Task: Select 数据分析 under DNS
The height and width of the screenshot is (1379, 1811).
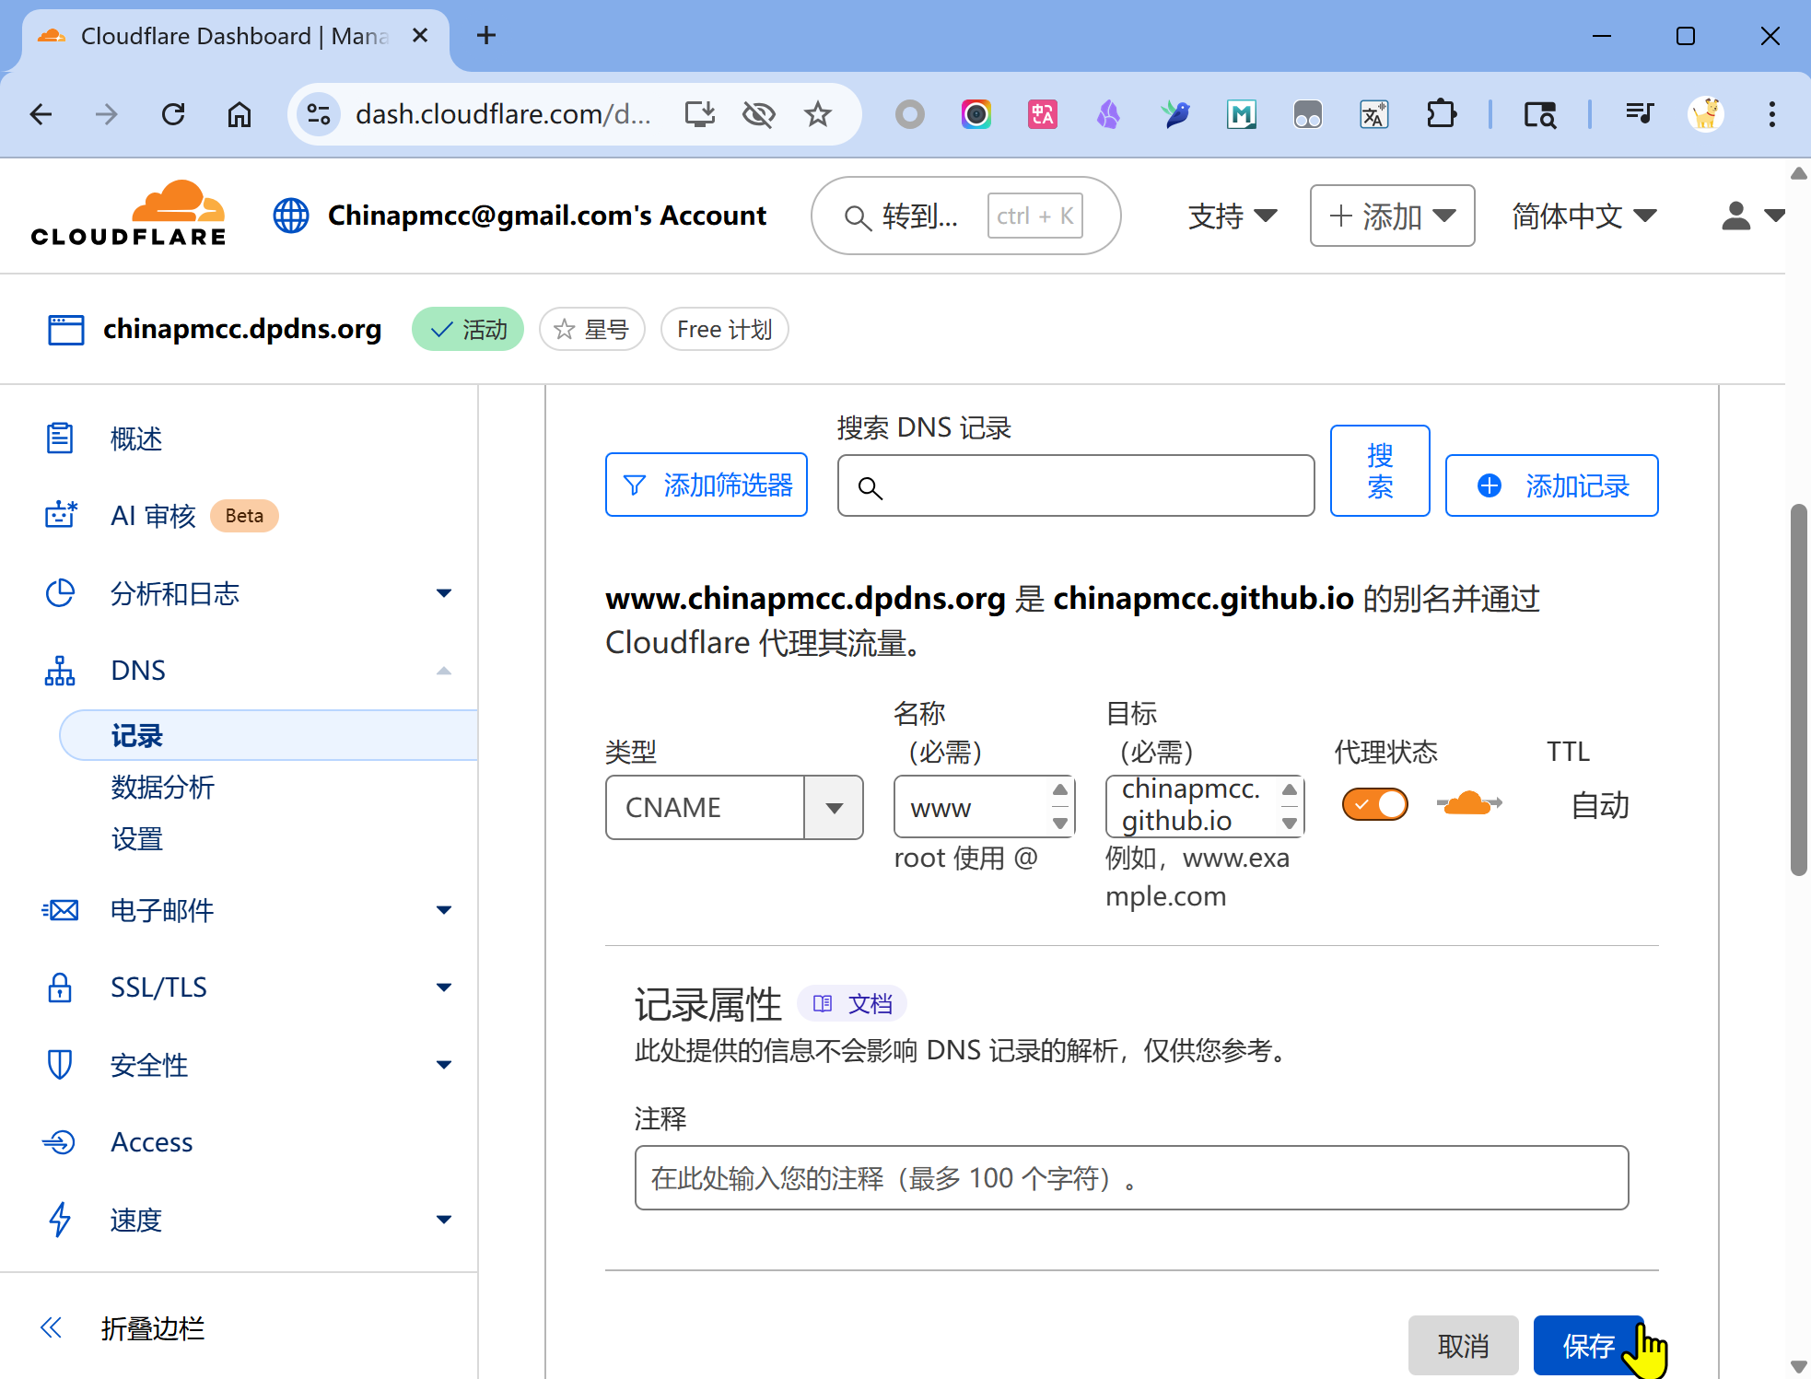Action: coord(162,787)
